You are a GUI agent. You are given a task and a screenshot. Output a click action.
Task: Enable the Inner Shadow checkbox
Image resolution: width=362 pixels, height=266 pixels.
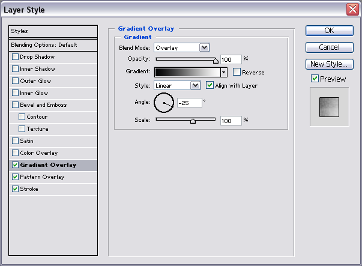click(x=15, y=69)
